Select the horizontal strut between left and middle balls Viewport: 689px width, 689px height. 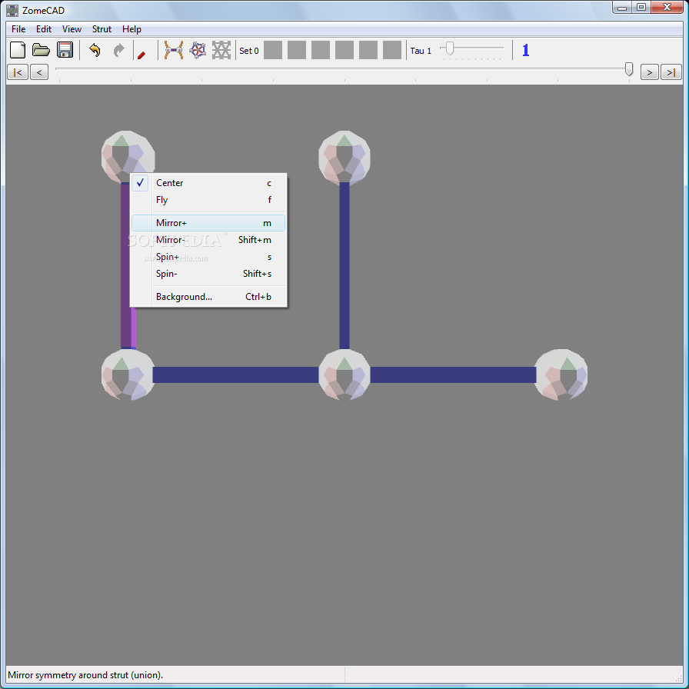(236, 374)
